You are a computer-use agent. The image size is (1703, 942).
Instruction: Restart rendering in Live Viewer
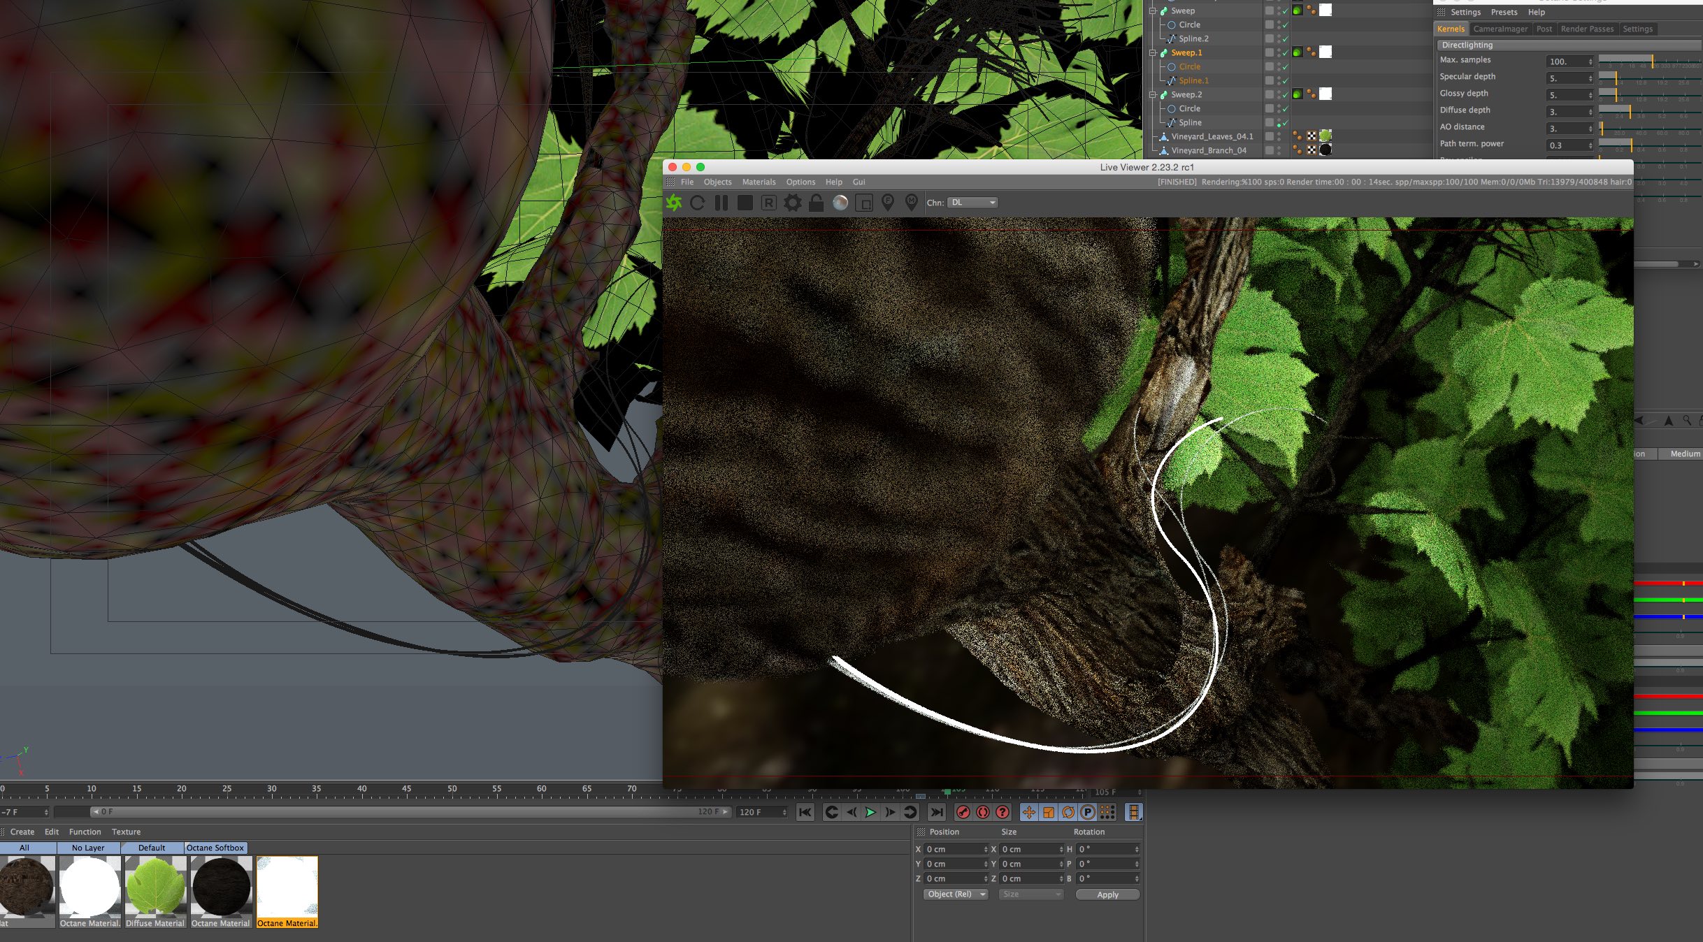coord(697,203)
